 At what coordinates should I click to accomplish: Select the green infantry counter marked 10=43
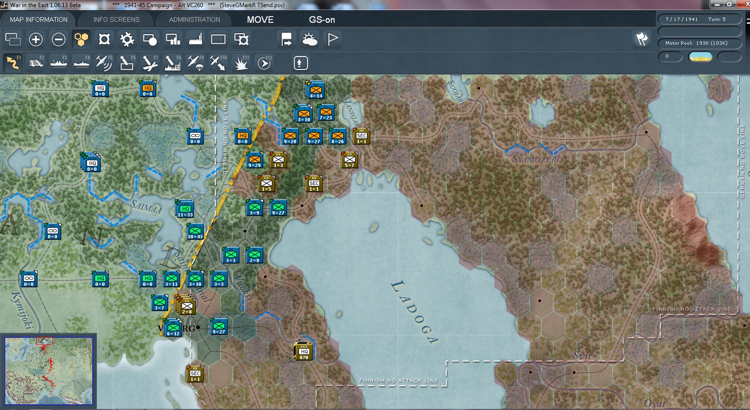(195, 231)
